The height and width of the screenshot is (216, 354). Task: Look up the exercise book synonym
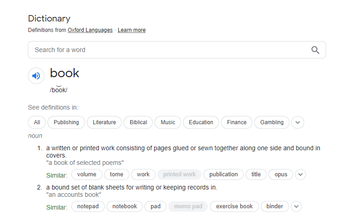point(234,206)
